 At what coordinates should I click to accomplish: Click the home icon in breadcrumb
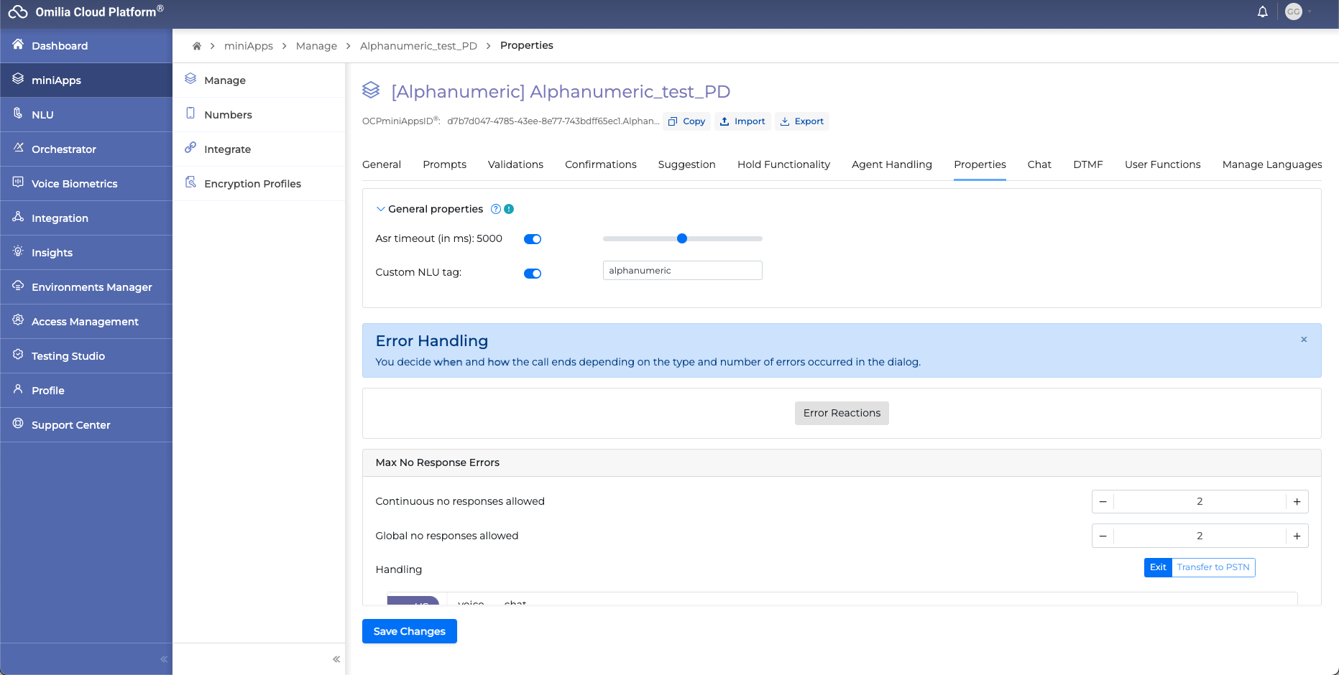point(196,46)
